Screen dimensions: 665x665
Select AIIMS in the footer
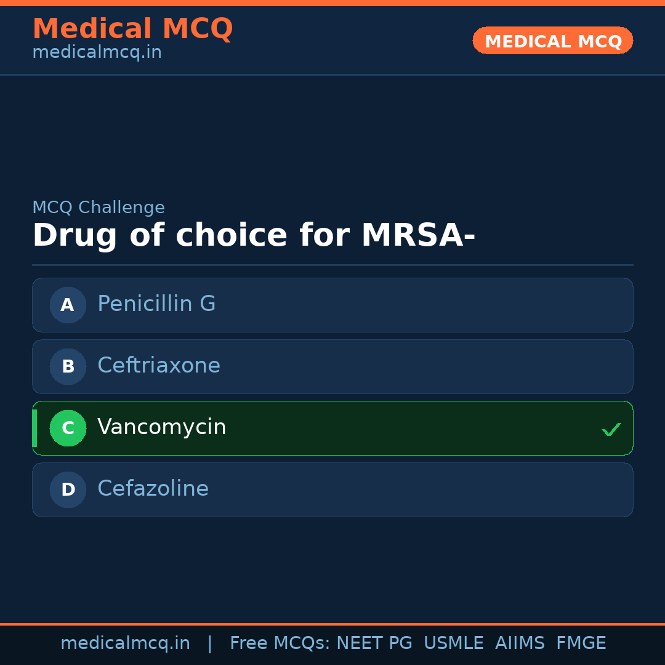(520, 643)
